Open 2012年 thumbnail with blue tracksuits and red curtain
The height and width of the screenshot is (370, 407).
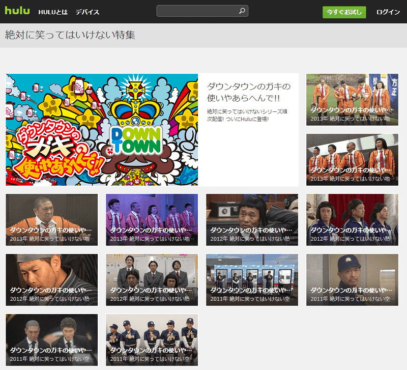(x=352, y=220)
